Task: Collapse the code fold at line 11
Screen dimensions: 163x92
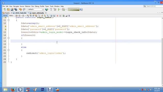Action: point(8,20)
